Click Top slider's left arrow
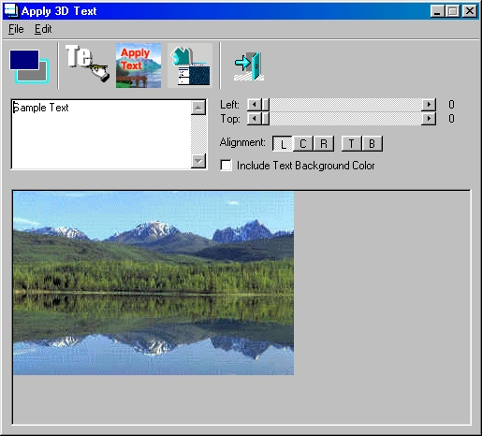 [255, 119]
